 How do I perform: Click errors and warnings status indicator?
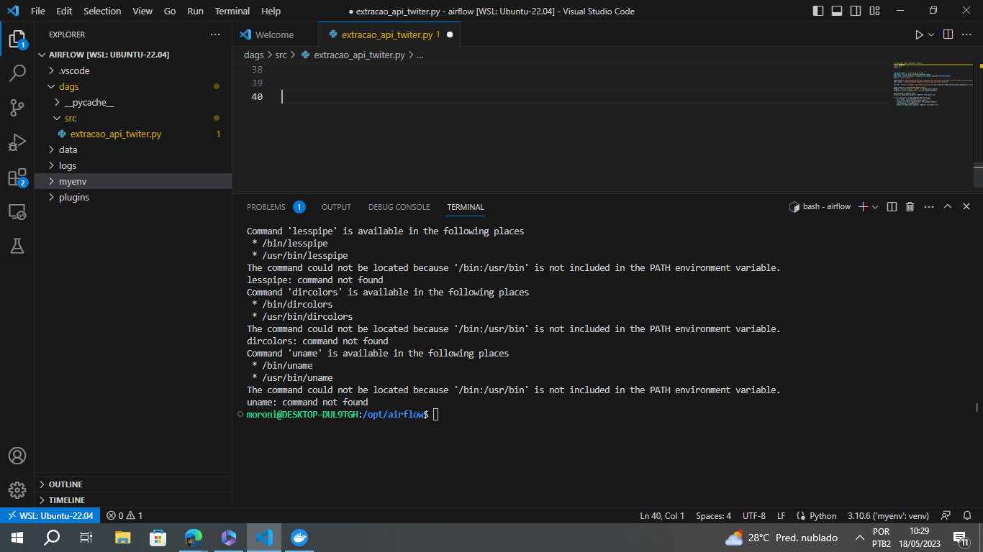pyautogui.click(x=124, y=515)
